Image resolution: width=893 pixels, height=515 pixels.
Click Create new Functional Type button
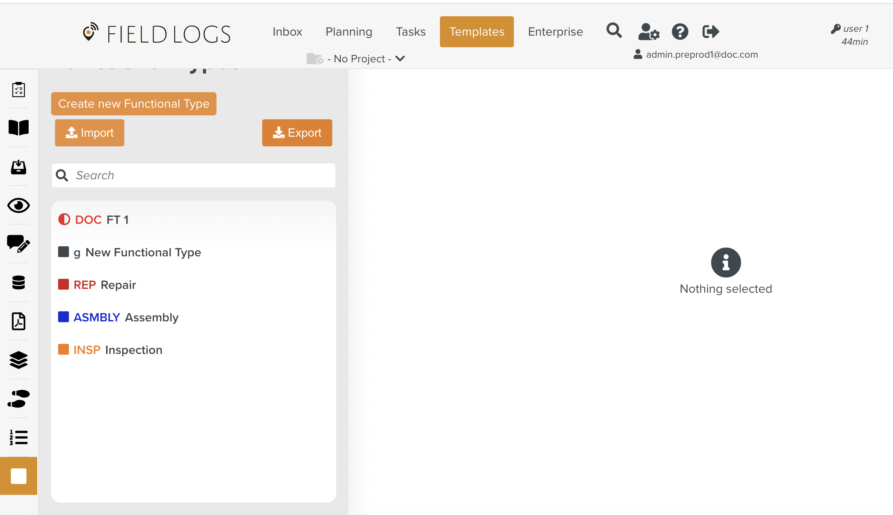[134, 104]
